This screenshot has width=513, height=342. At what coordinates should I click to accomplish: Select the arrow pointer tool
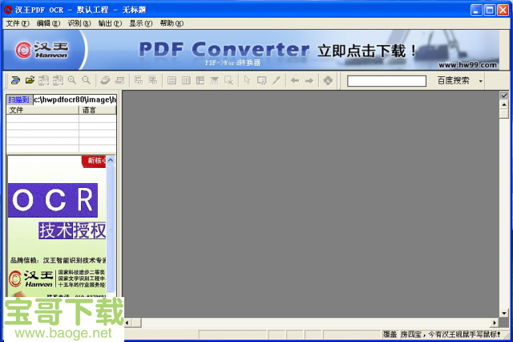[248, 80]
